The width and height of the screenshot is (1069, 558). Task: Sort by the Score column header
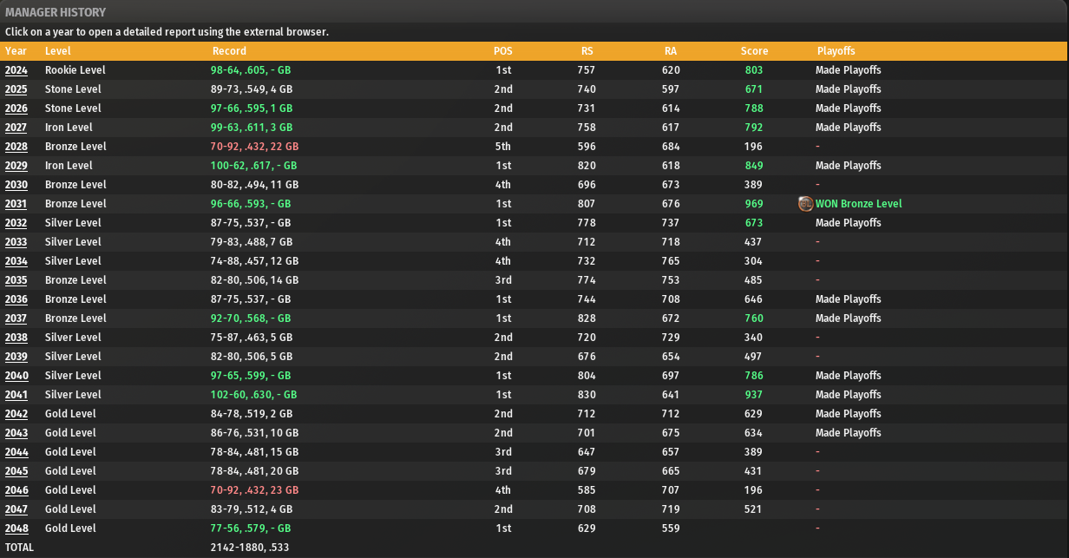(x=754, y=51)
